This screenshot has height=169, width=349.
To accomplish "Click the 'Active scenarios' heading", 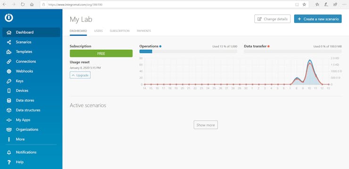I will 88,106.
